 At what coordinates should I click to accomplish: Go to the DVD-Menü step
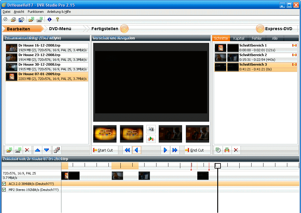[60, 29]
